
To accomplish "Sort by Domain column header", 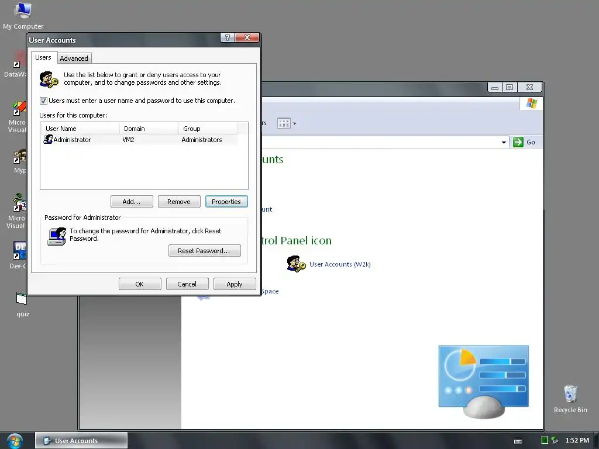I will [149, 129].
